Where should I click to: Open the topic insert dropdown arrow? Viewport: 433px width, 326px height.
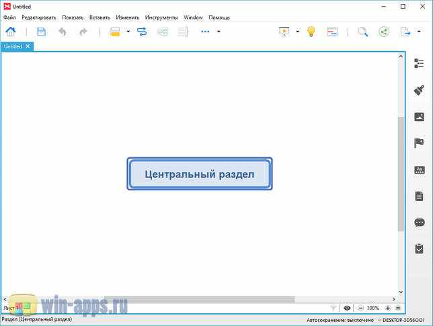tap(128, 32)
